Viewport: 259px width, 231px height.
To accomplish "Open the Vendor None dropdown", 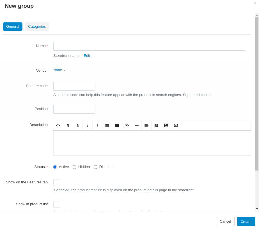I will click(x=59, y=70).
